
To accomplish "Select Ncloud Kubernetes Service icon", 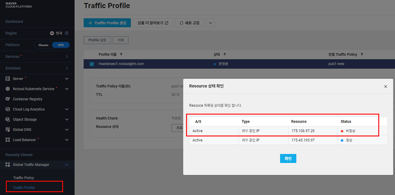I will 8,89.
